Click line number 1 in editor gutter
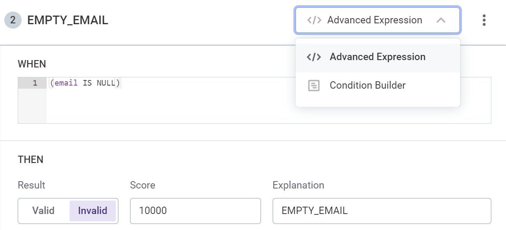The image size is (506, 230). click(35, 83)
